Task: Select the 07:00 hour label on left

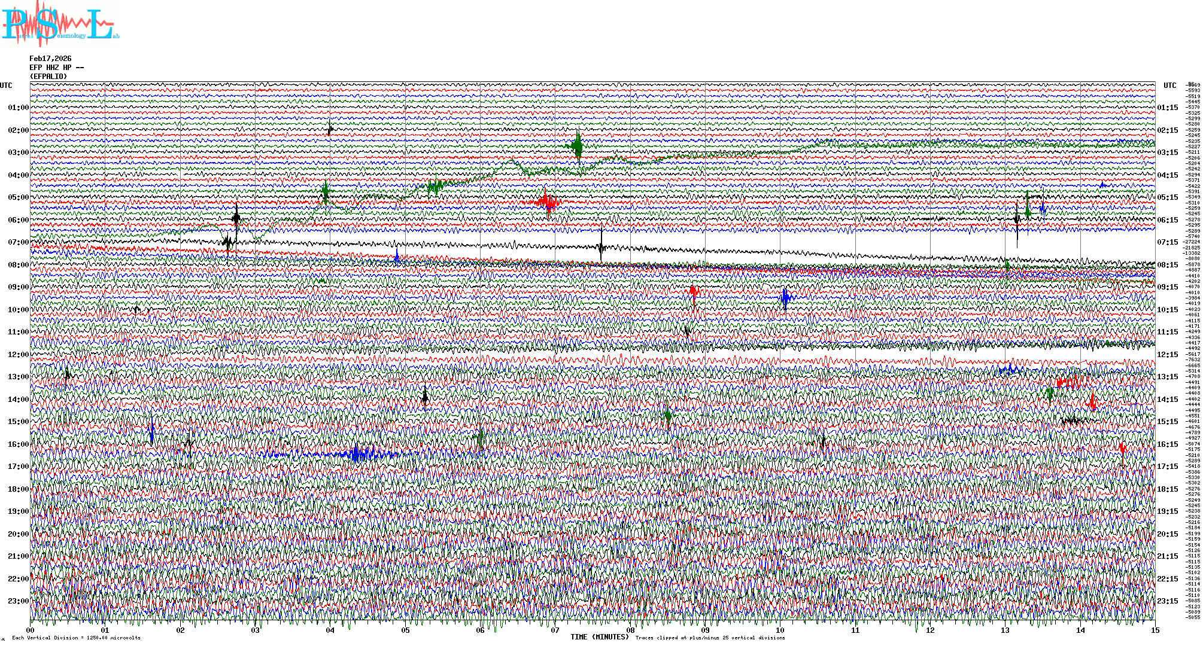Action: click(x=19, y=242)
